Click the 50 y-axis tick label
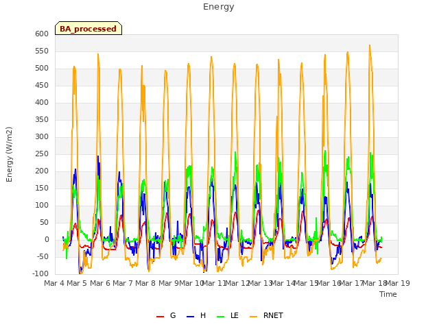Viewport: 439px width, 329px height. (x=44, y=223)
